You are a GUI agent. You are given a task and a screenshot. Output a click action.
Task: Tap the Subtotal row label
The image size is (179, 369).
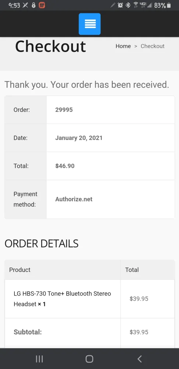click(28, 332)
